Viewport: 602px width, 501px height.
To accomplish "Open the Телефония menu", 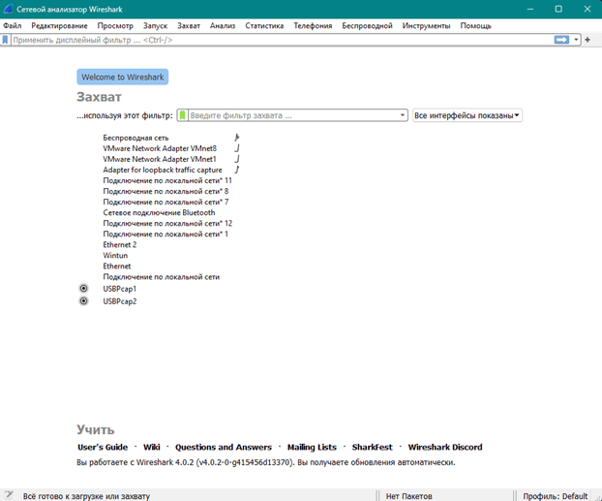I will point(313,26).
